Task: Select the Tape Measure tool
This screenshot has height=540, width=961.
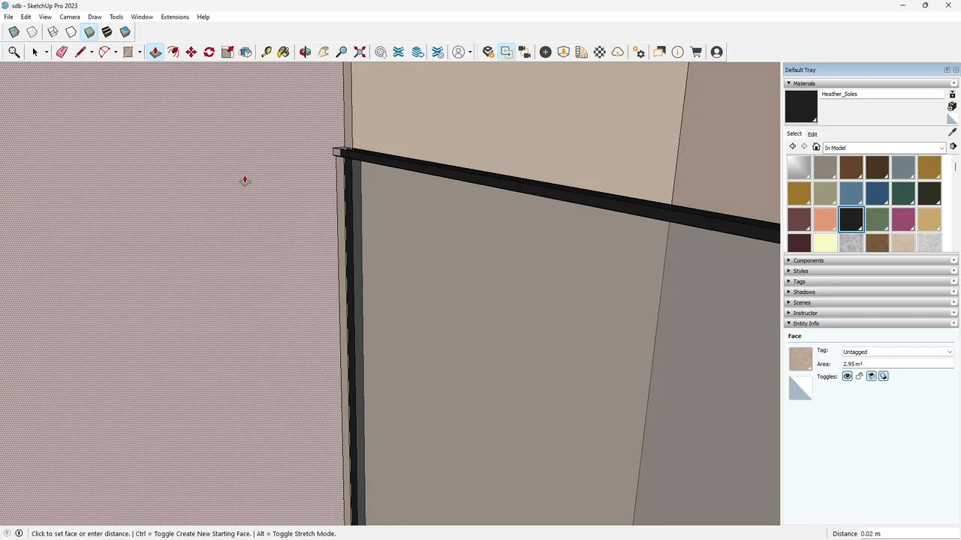Action: click(267, 52)
